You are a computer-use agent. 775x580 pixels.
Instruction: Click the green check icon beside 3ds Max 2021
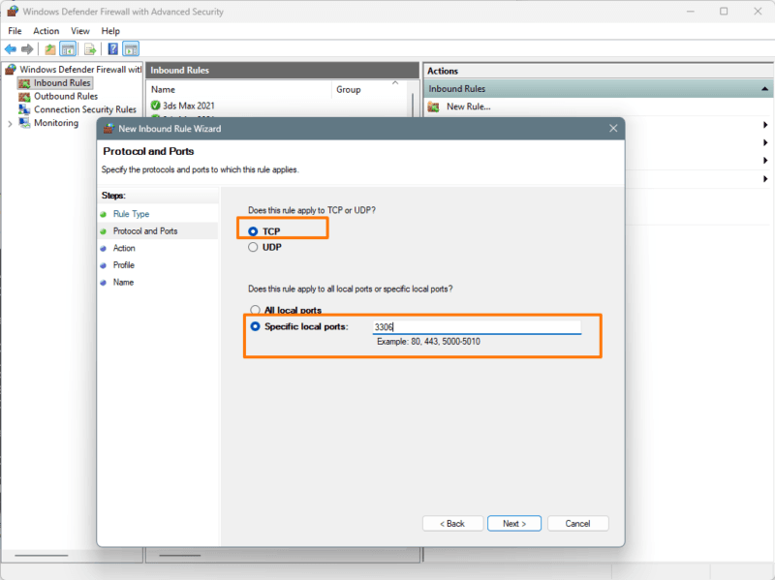[156, 106]
